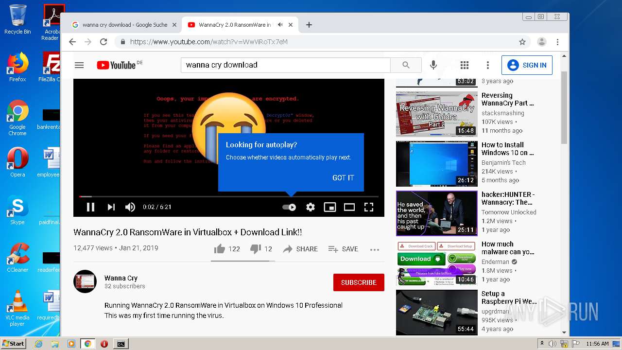This screenshot has width=622, height=350.
Task: Like the video with thumbs up
Action: coord(227,249)
